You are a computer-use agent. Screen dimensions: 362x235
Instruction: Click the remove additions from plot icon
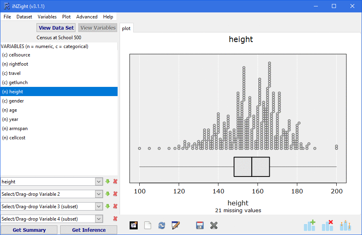click(x=327, y=225)
